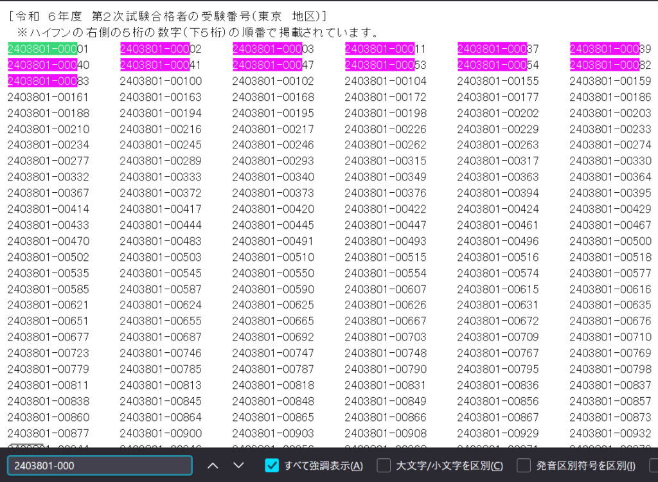Click the find previous up arrow

tap(213, 465)
